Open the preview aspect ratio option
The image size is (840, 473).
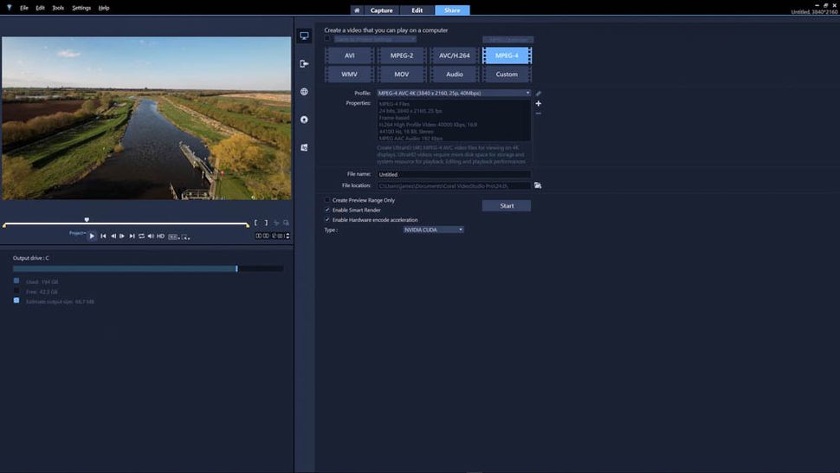173,236
